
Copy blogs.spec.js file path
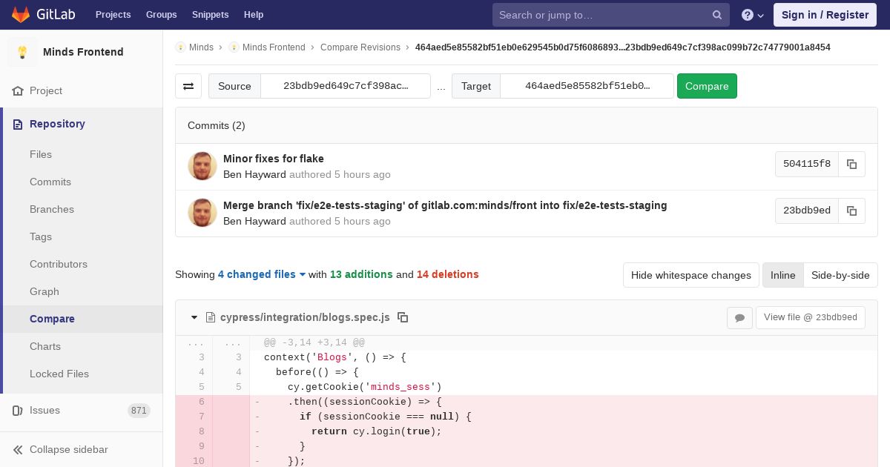coord(403,317)
